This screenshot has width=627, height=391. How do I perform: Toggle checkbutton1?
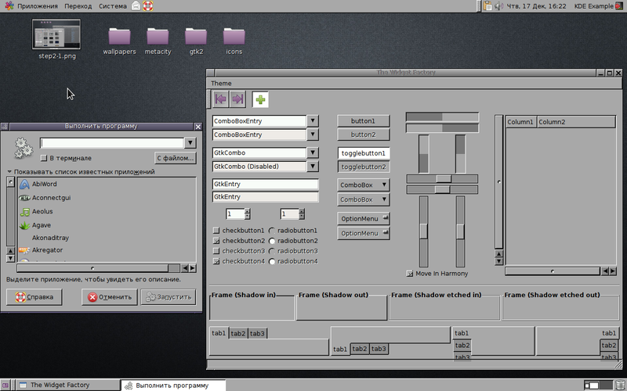(x=216, y=230)
